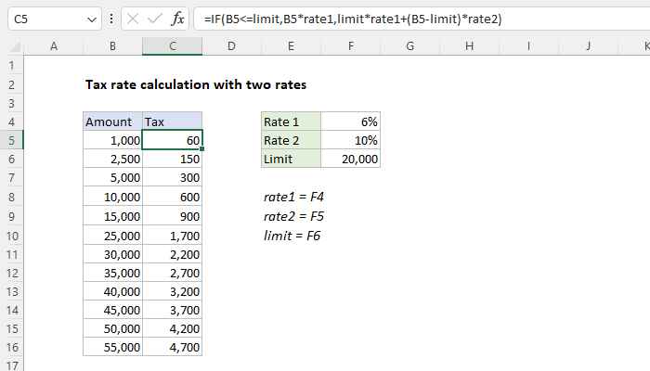The height and width of the screenshot is (371, 650).
Task: Click the tax cell showing 600
Action: 173,197
